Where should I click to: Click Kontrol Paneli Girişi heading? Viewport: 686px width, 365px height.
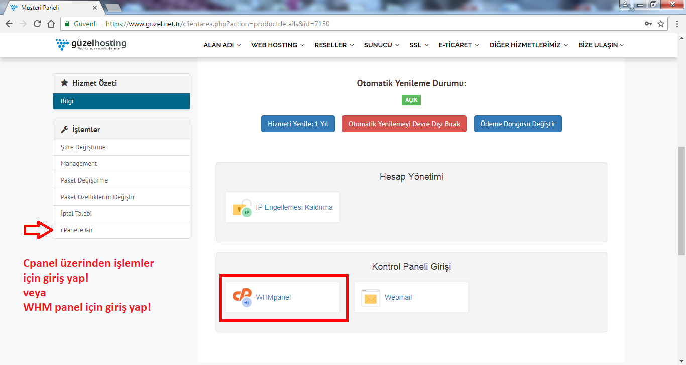pyautogui.click(x=411, y=267)
